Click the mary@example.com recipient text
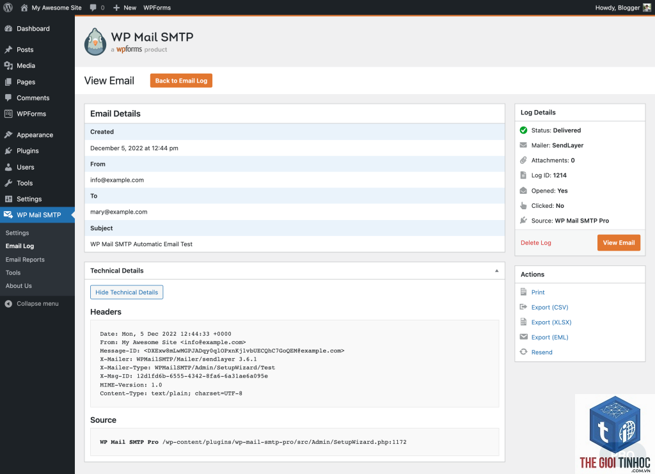The width and height of the screenshot is (655, 474). tap(118, 212)
